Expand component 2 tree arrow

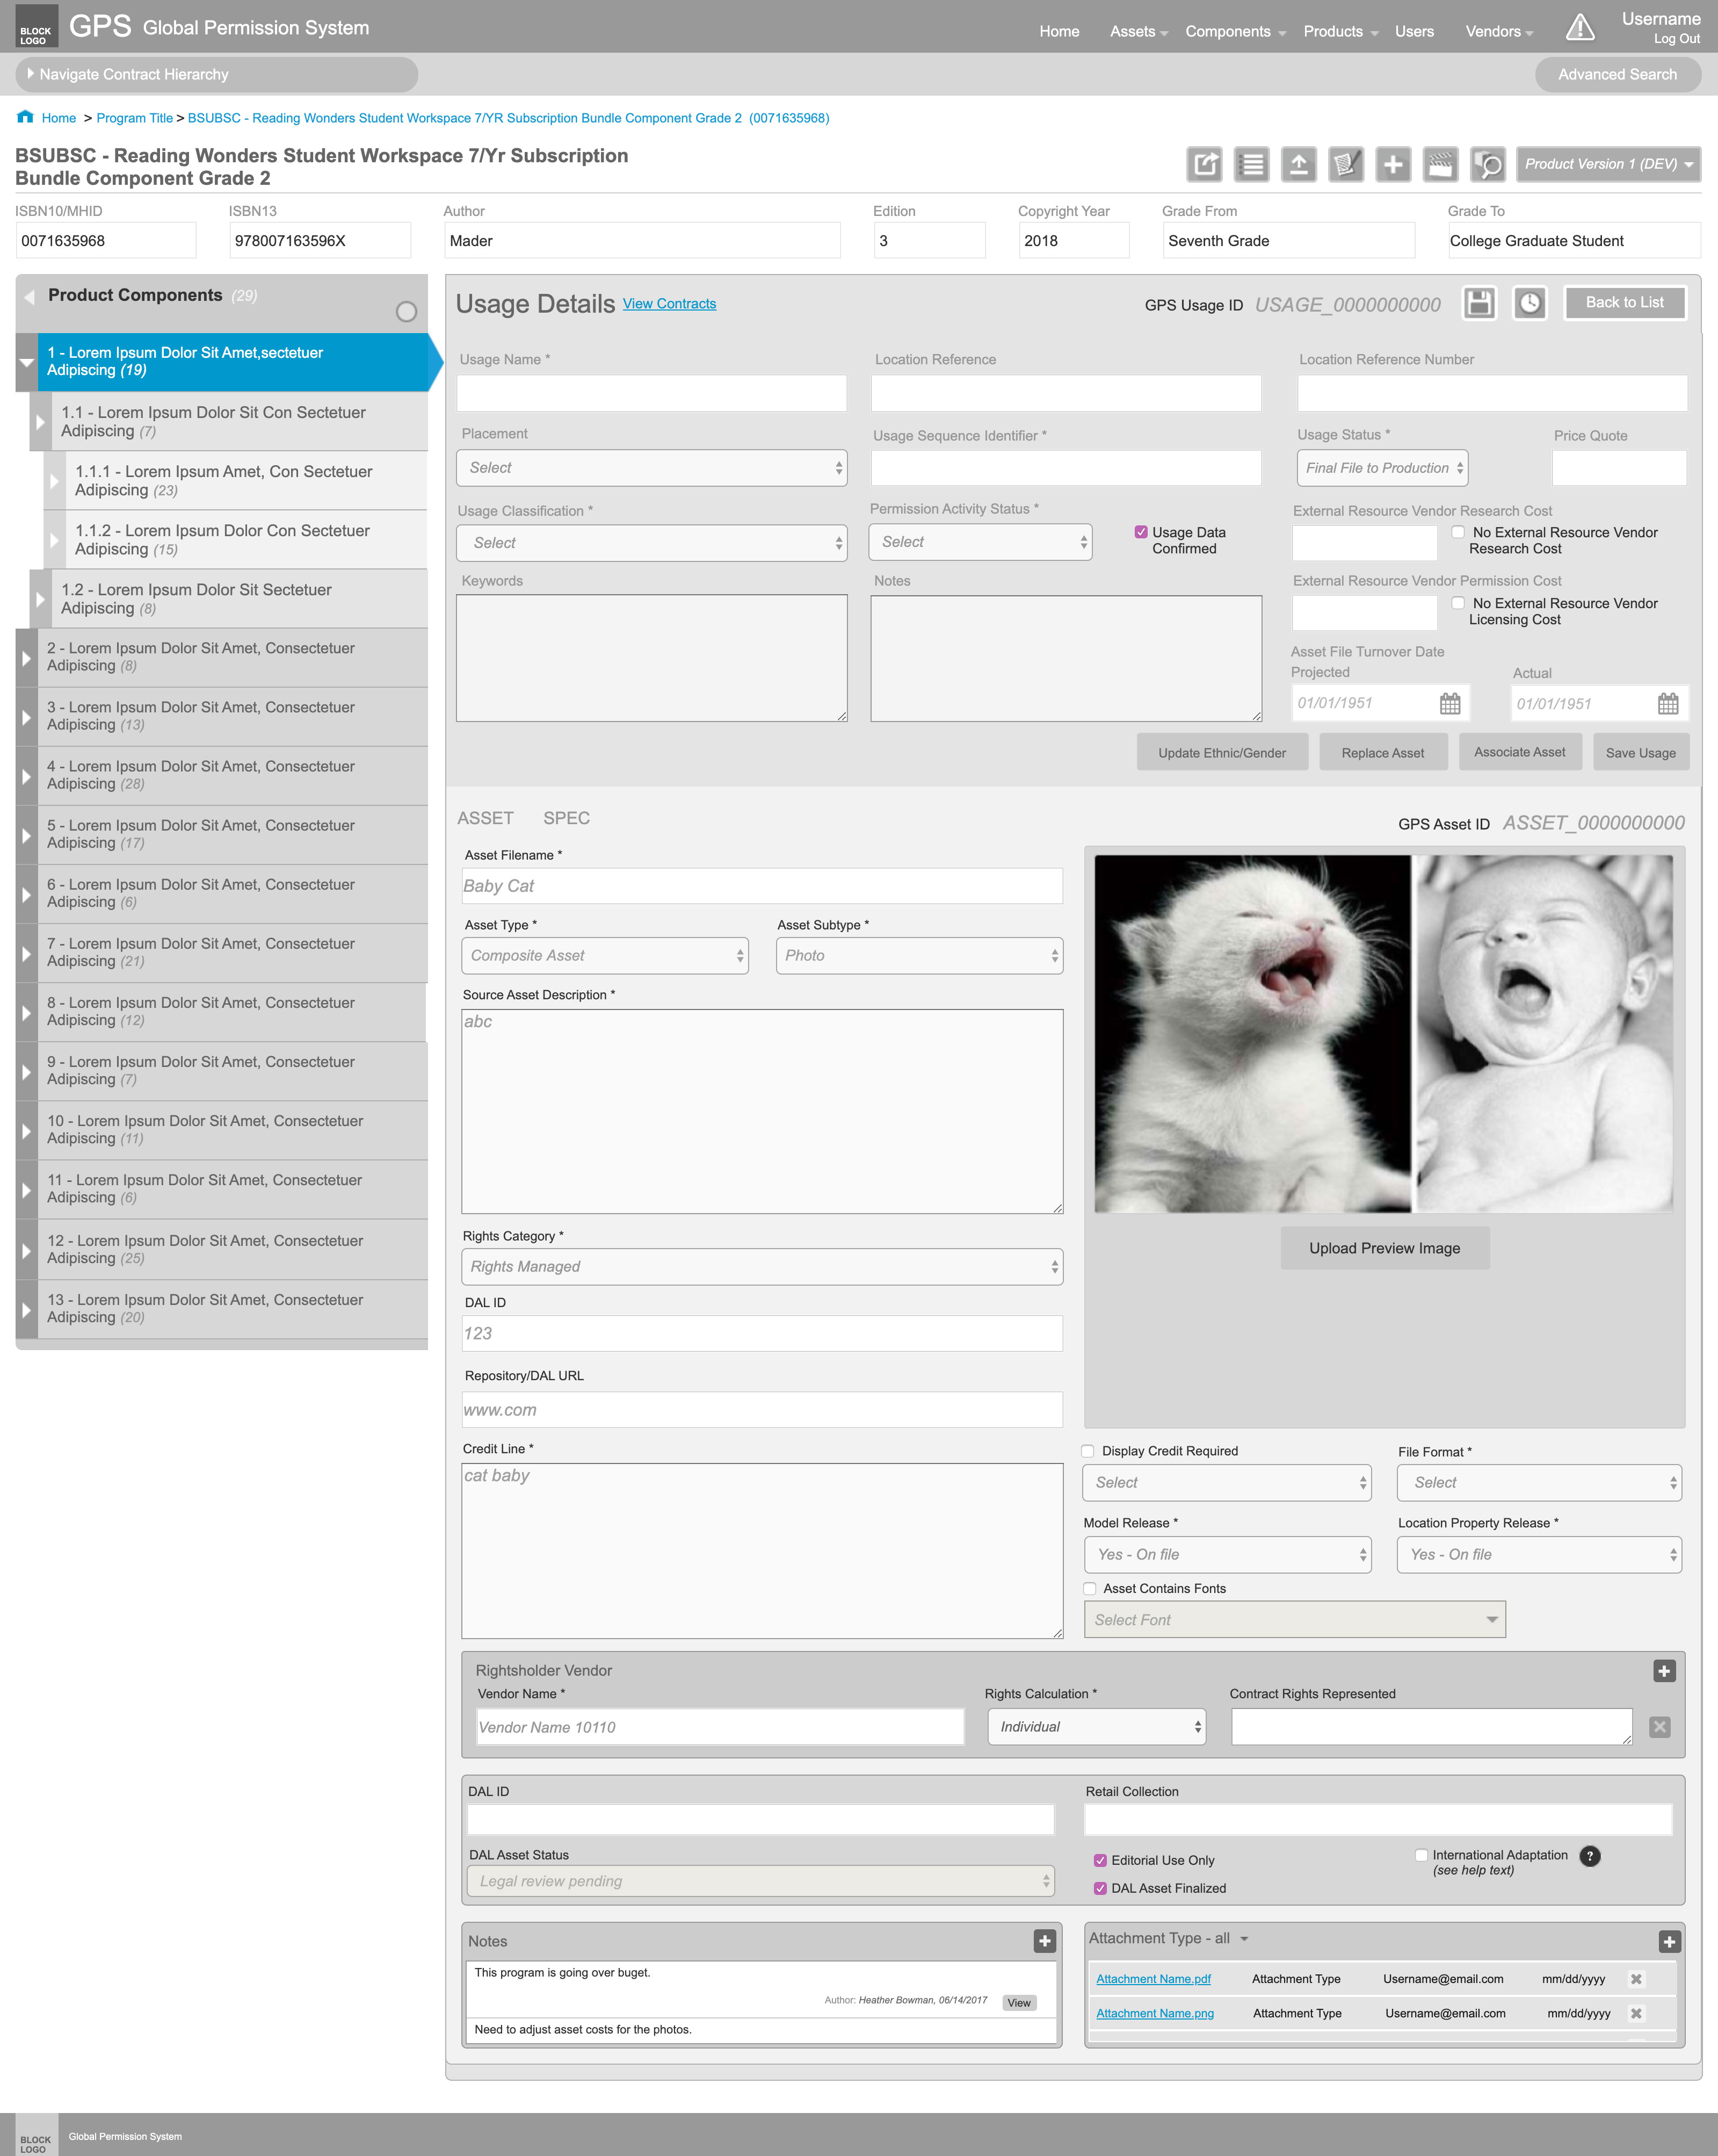click(27, 658)
